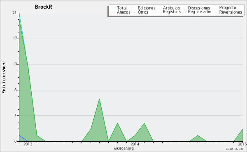Select the Discusiones legend entry
The height and width of the screenshot is (152, 247).
[x=199, y=8]
